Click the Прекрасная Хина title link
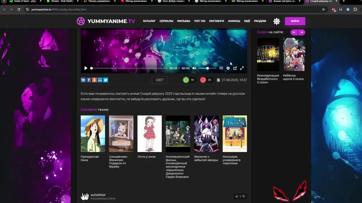 point(90,158)
